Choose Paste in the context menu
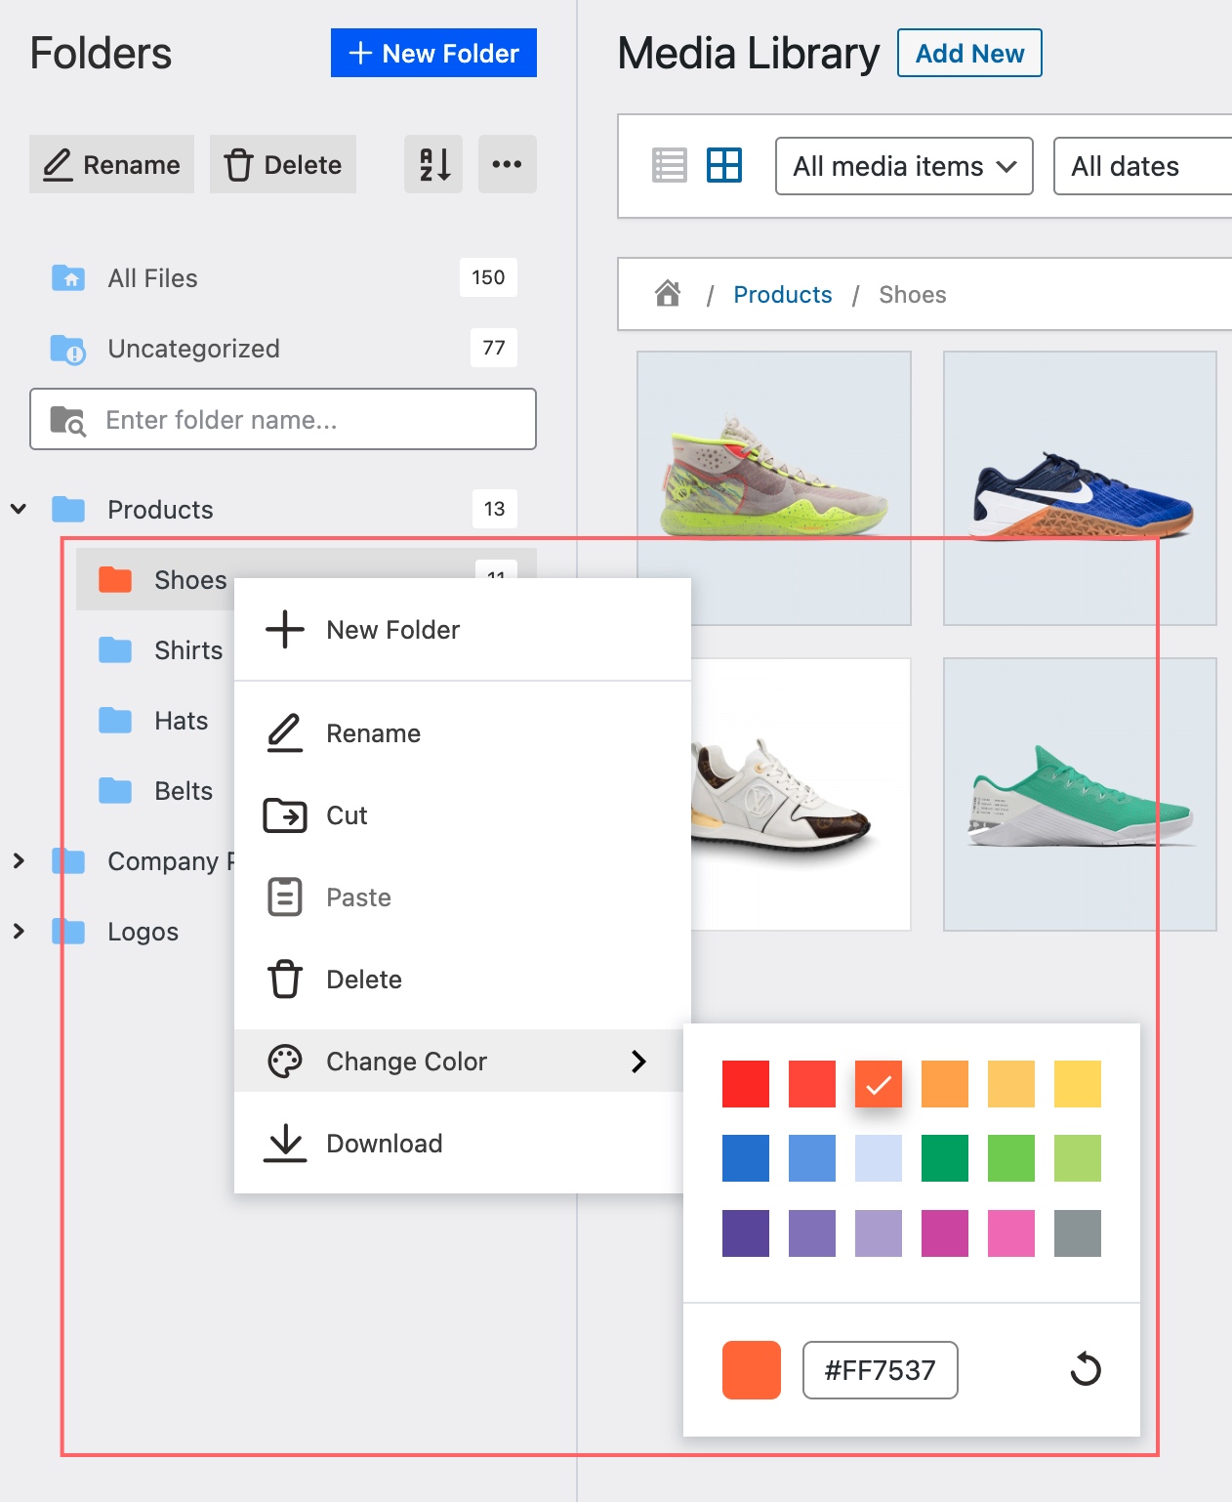The image size is (1232, 1502). (x=463, y=897)
